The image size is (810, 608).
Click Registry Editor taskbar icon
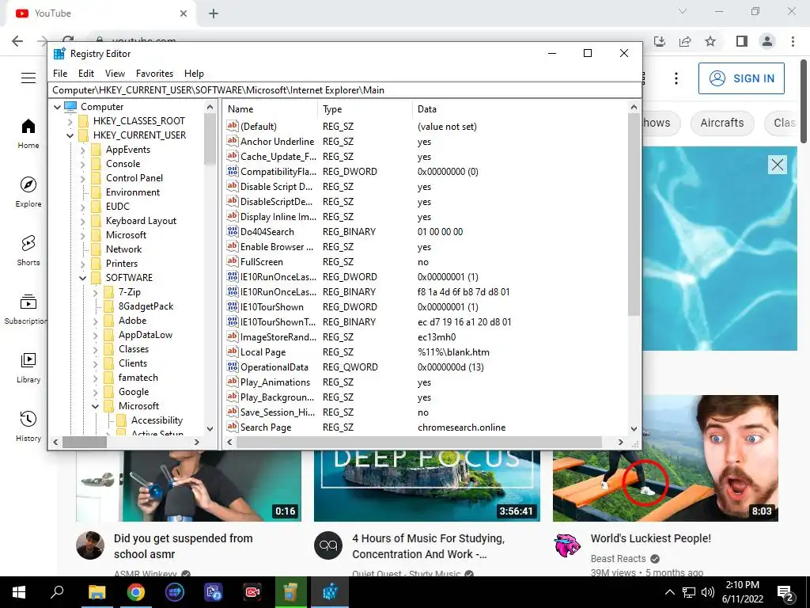pyautogui.click(x=330, y=592)
